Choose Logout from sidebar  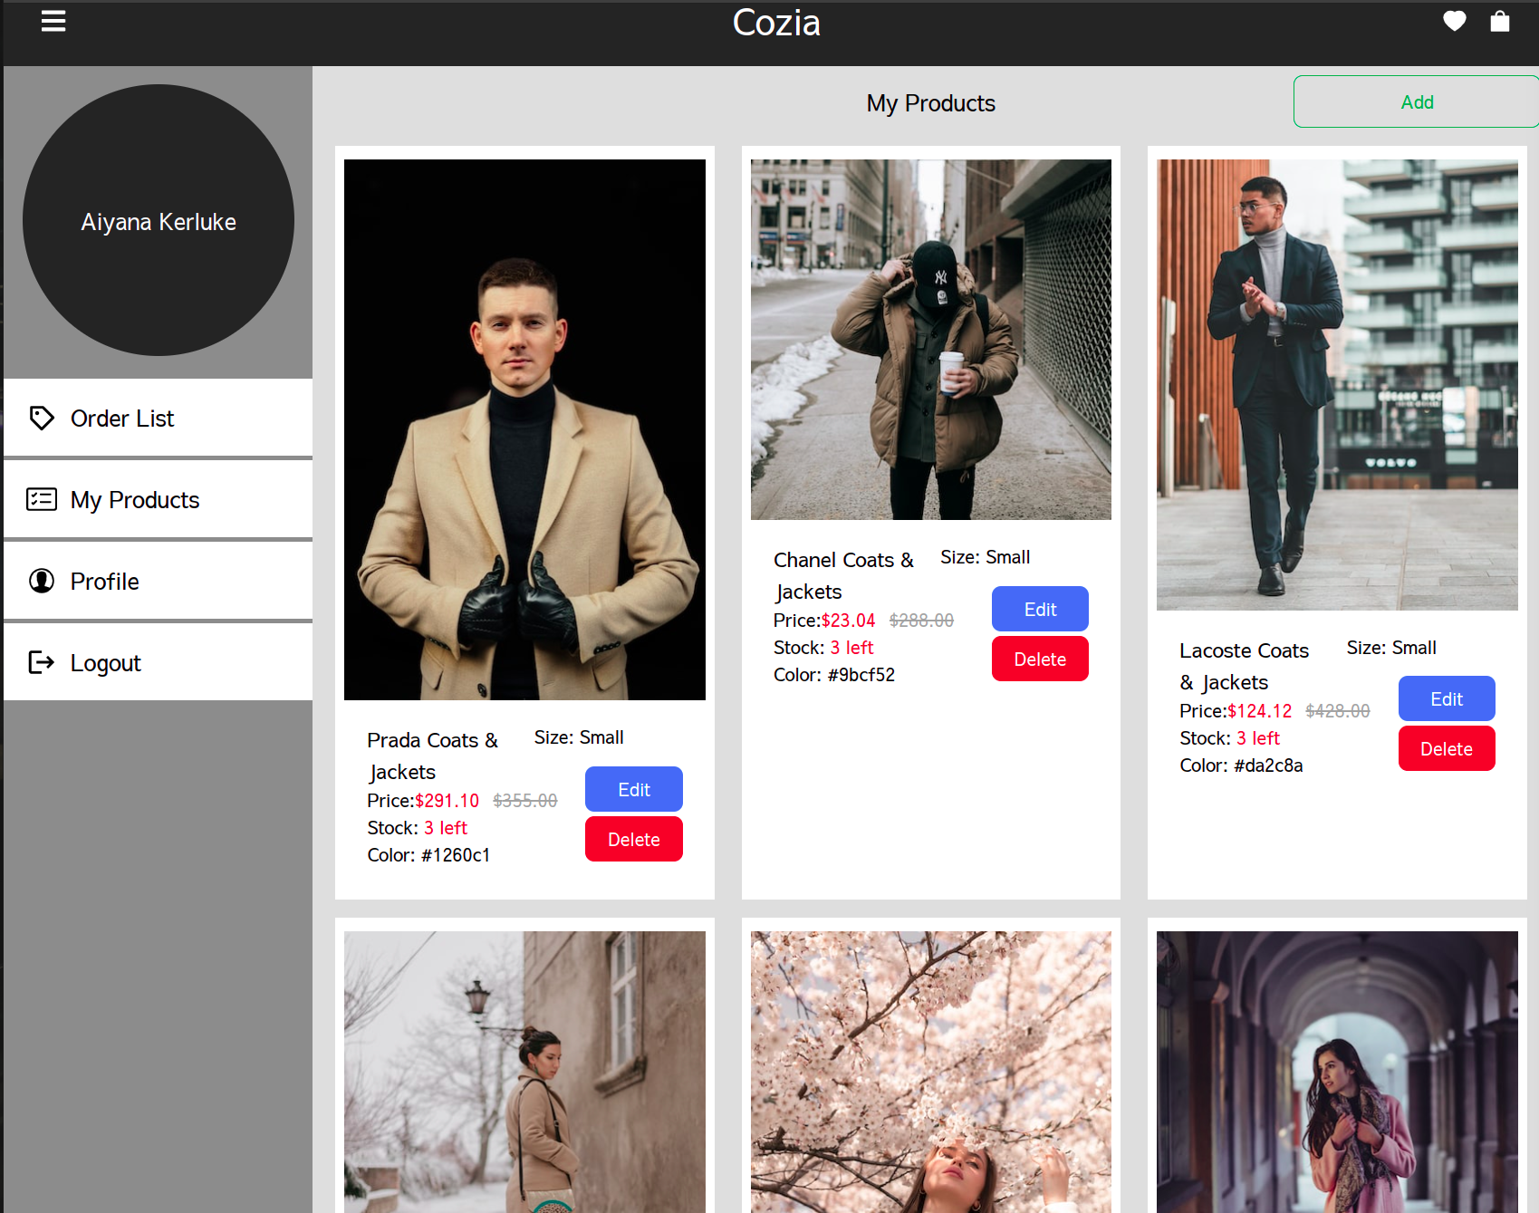(158, 662)
